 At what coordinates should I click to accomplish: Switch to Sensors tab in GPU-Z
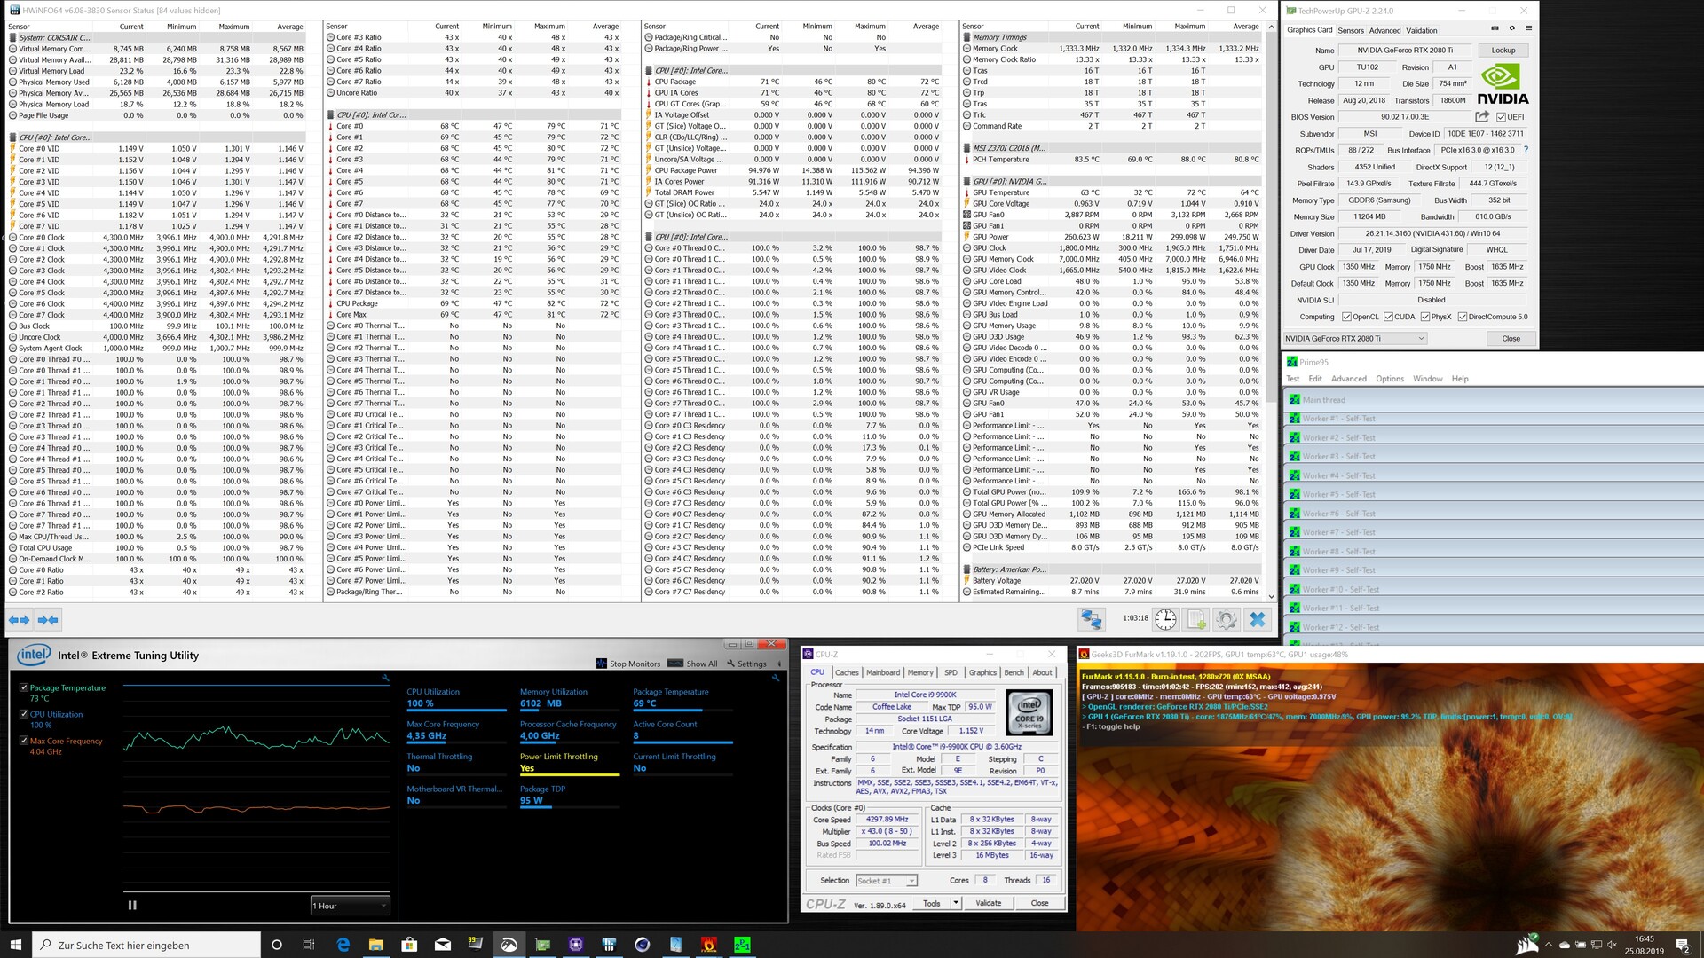tap(1351, 30)
